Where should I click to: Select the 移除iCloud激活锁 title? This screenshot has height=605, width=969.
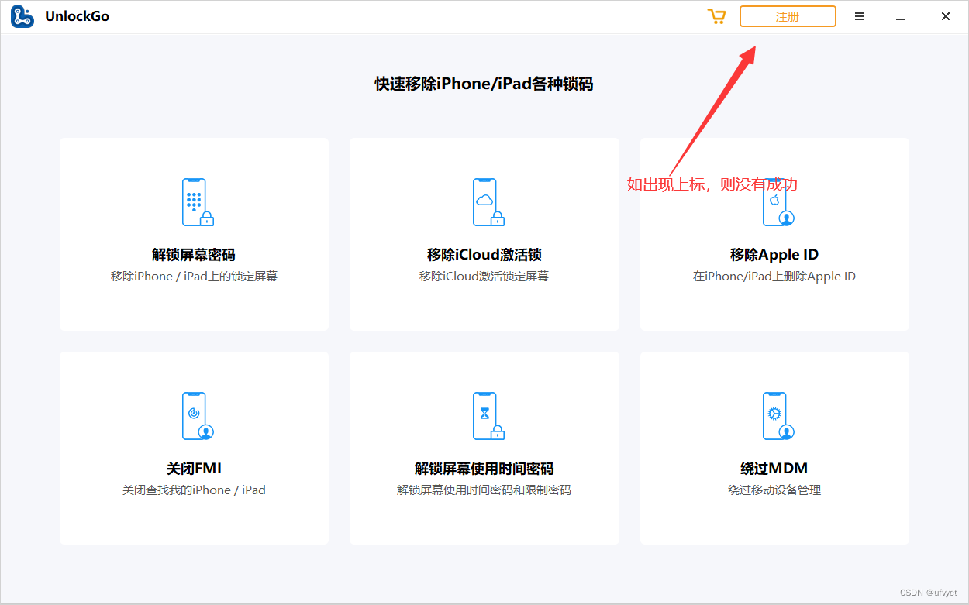pos(484,255)
